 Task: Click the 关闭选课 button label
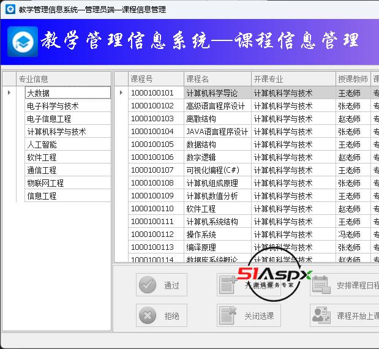[x=259, y=316]
